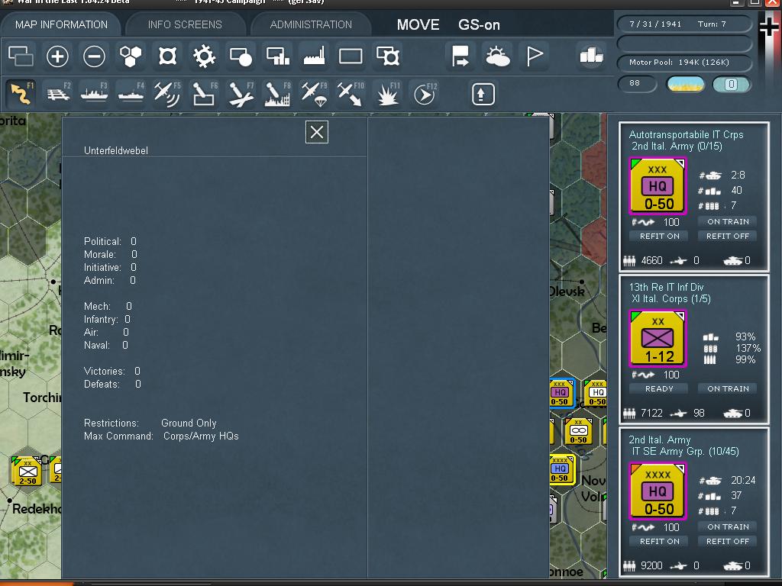782x586 pixels.
Task: Switch to INFO SCREENS tab
Action: pos(185,24)
